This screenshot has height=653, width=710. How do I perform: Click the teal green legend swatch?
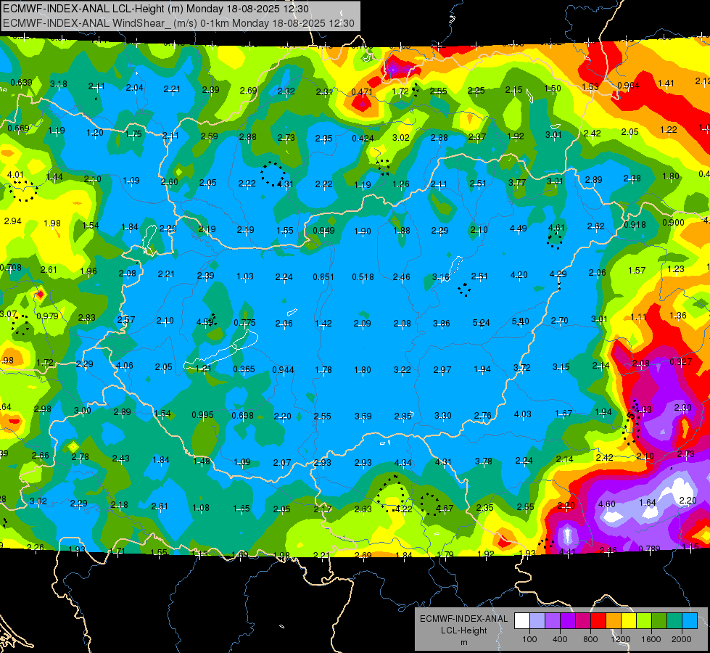point(674,621)
